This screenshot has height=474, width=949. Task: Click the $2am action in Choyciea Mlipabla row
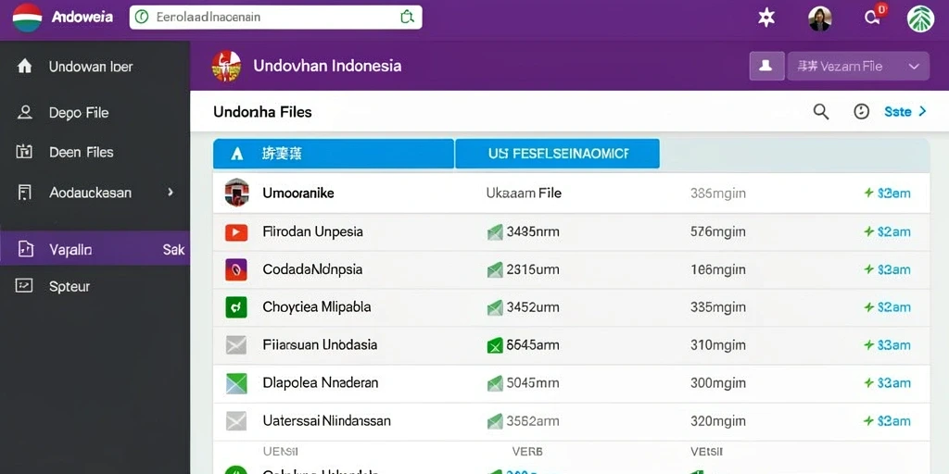click(x=887, y=307)
